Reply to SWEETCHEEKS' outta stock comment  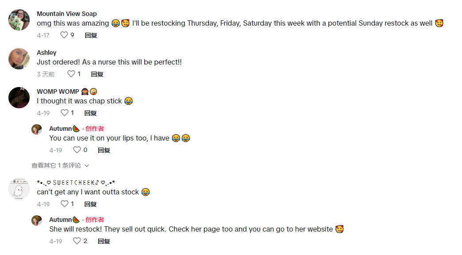tap(91, 204)
